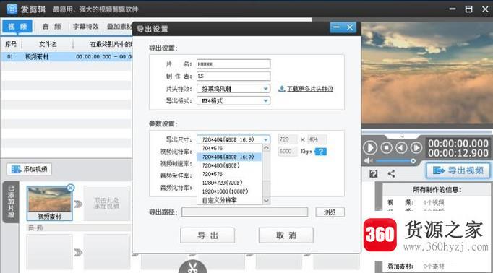Select row 01 视频素材 in the file list
The height and width of the screenshot is (273, 493).
coord(67,57)
